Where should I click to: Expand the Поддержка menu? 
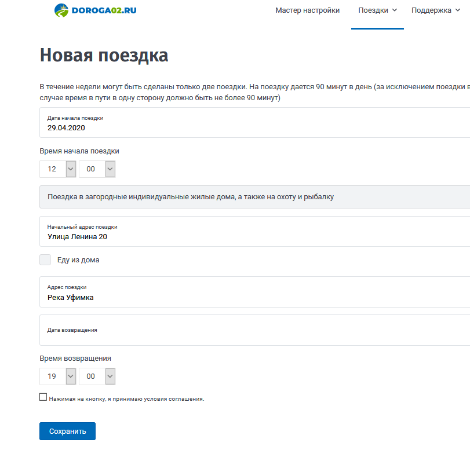(436, 10)
